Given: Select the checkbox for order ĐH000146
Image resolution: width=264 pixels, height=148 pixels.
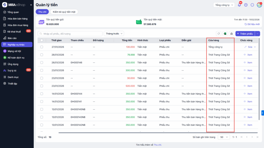Looking at the screenshot, I should [x=42, y=63].
